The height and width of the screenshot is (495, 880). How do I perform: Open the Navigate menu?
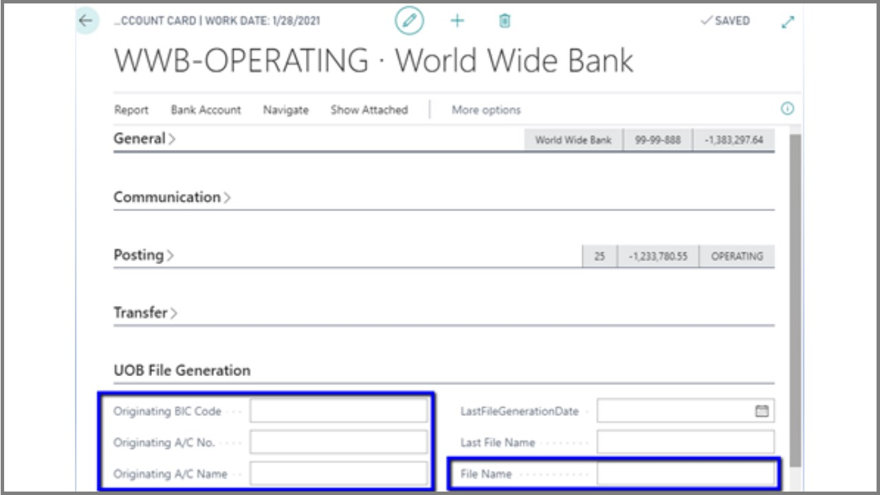click(286, 110)
